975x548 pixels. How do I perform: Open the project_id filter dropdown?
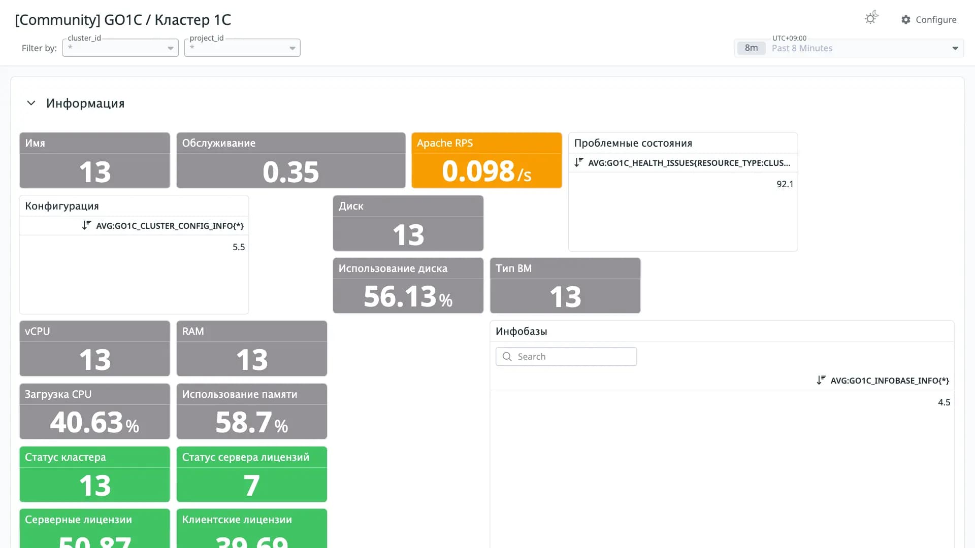pos(242,48)
